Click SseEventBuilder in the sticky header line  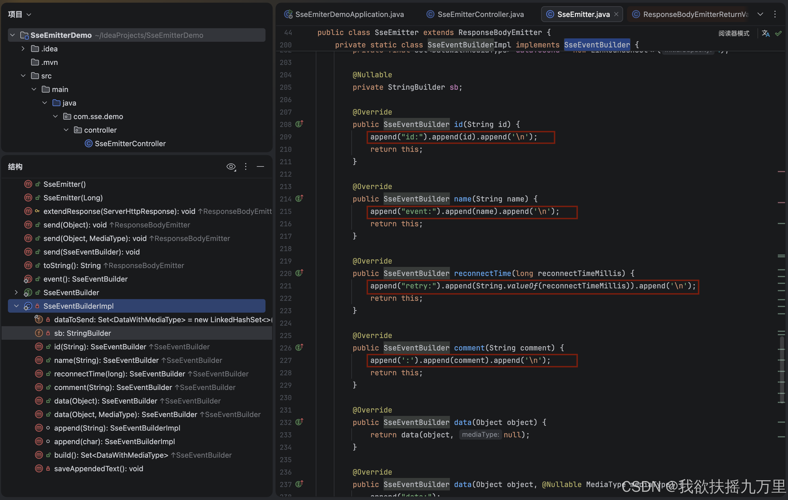pos(597,45)
